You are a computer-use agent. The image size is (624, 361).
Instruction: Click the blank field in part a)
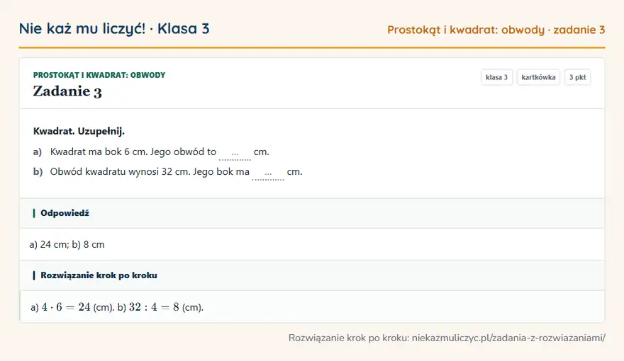tap(235, 153)
